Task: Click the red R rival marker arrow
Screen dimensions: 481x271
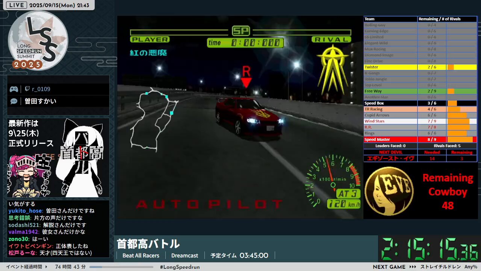Action: tap(246, 77)
